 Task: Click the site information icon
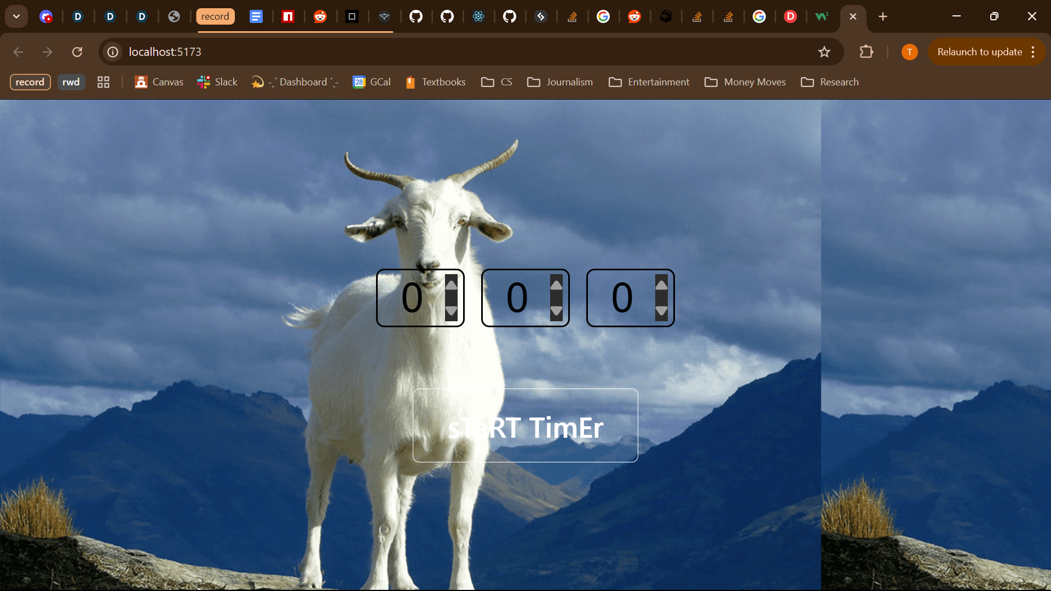click(x=113, y=52)
